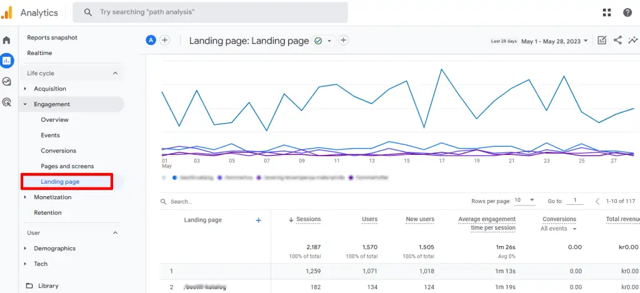Open the Realtime report
The height and width of the screenshot is (293, 640).
pyautogui.click(x=39, y=53)
